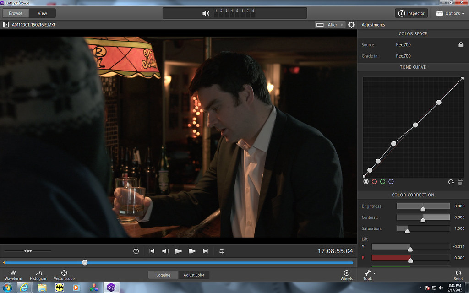This screenshot has width=469, height=293.
Task: Click the timeline scrubber playhead handle
Action: point(85,262)
